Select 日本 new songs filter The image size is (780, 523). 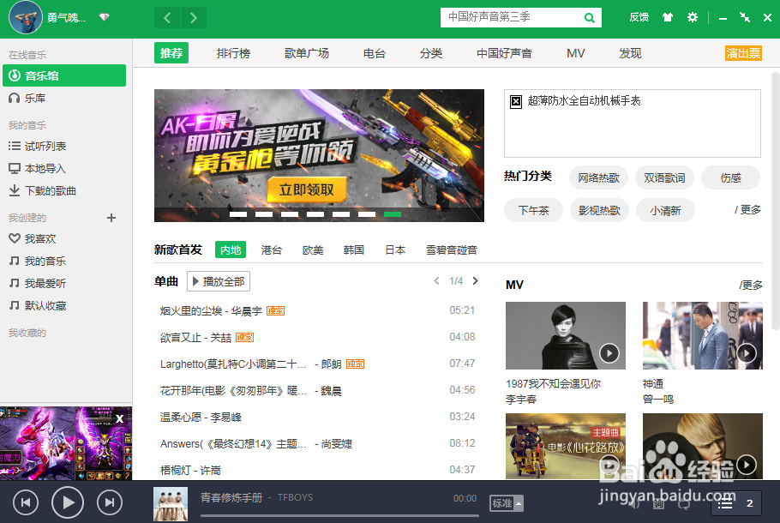tap(395, 249)
